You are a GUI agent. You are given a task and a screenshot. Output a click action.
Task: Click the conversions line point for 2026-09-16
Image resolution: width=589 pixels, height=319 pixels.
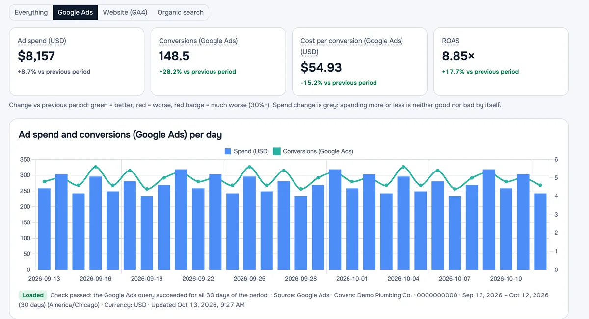(x=96, y=167)
